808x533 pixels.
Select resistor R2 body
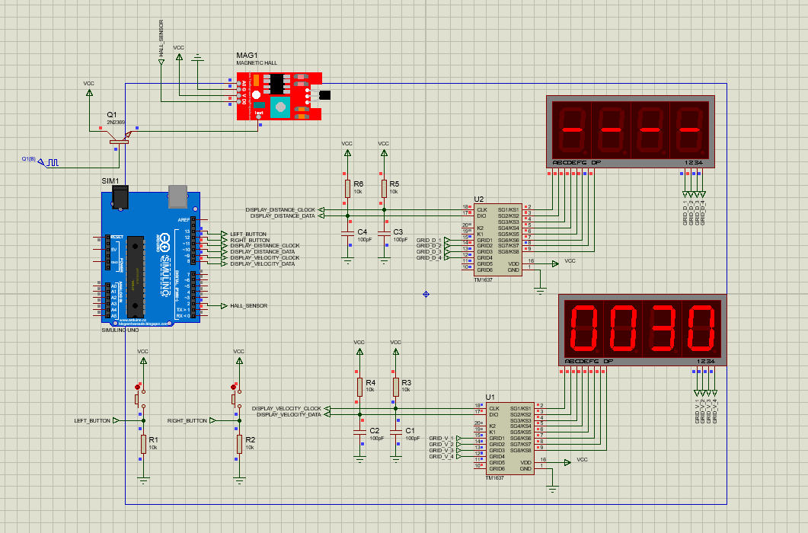(x=239, y=445)
